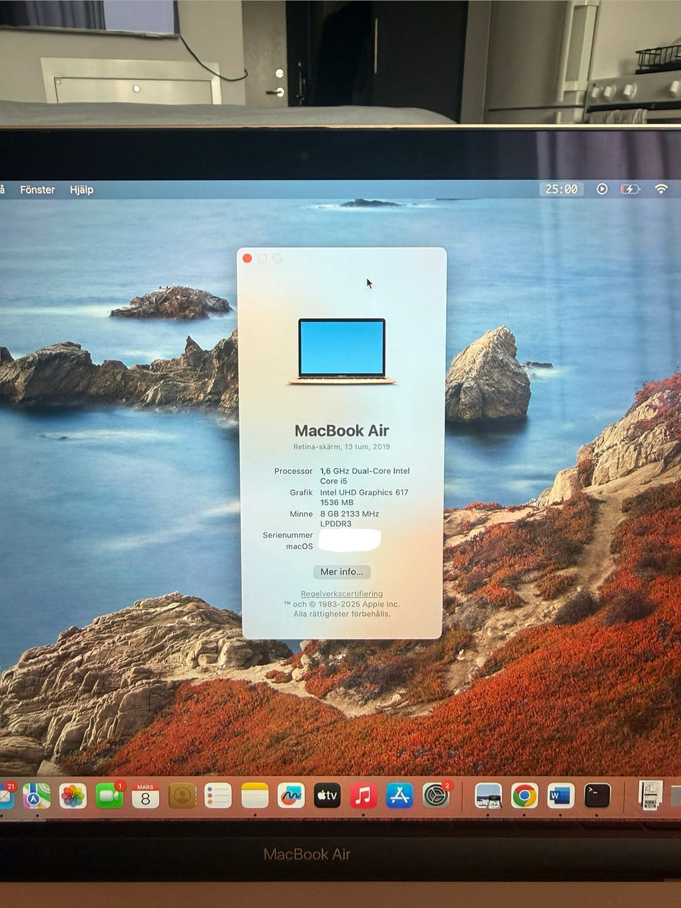The height and width of the screenshot is (908, 681).
Task: Open the Music app in the Dock
Action: click(x=363, y=796)
